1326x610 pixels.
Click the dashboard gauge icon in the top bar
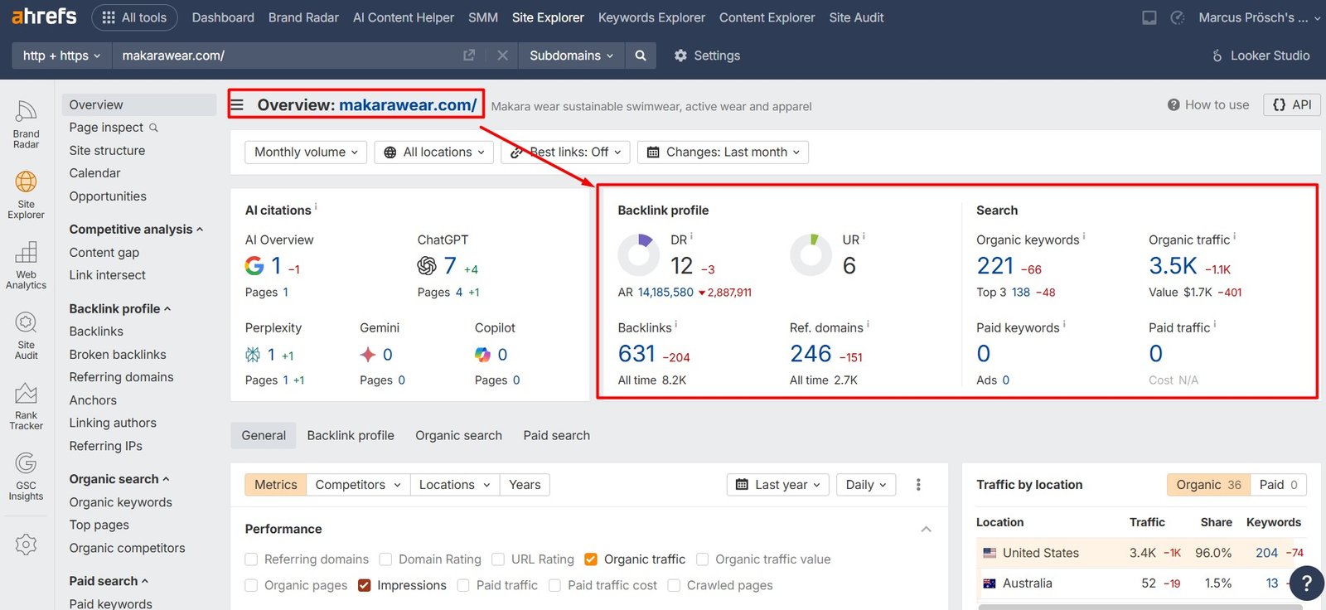pyautogui.click(x=1178, y=17)
